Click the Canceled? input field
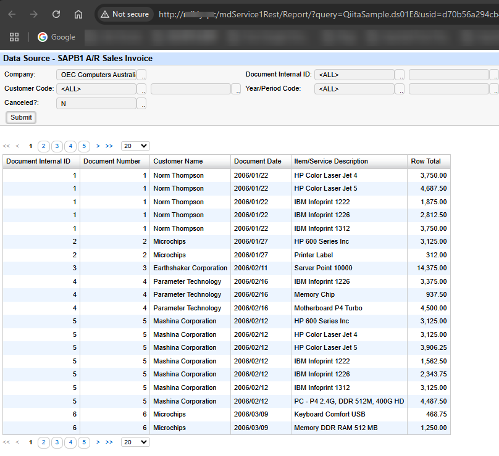The image size is (499, 456). click(96, 104)
